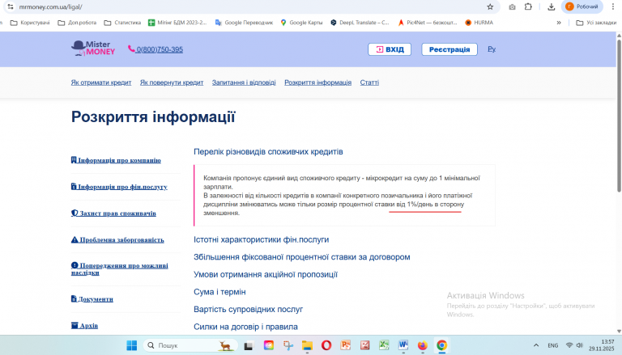Screen dimensions: 622x355
Task: Open HURMA bookmark
Action: 479,23
